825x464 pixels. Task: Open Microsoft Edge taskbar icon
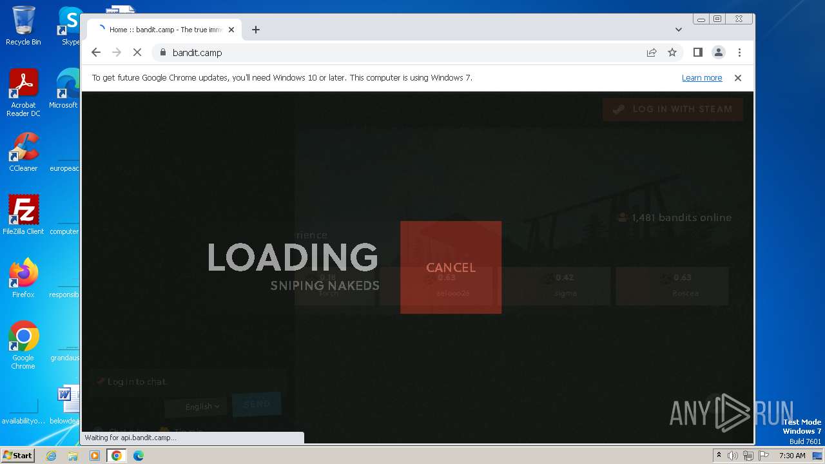pos(139,456)
